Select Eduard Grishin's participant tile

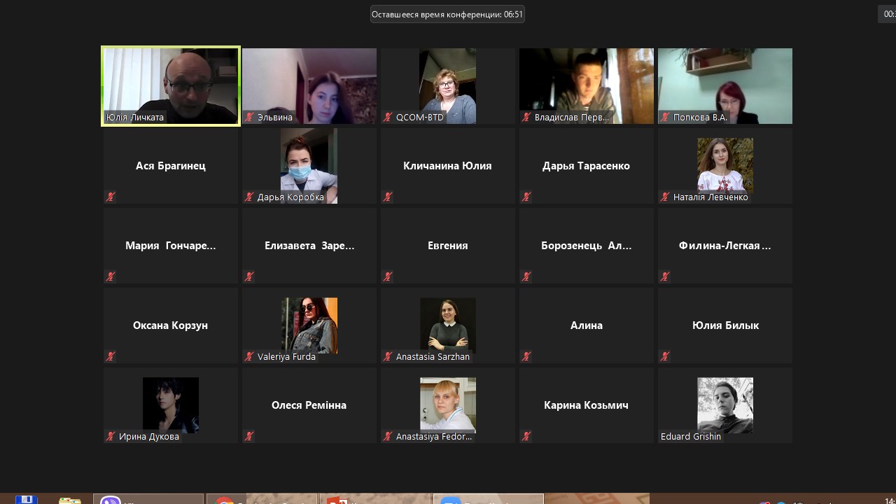(725, 405)
